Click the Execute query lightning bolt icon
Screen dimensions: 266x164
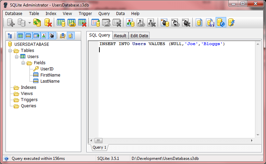(x=231, y=23)
